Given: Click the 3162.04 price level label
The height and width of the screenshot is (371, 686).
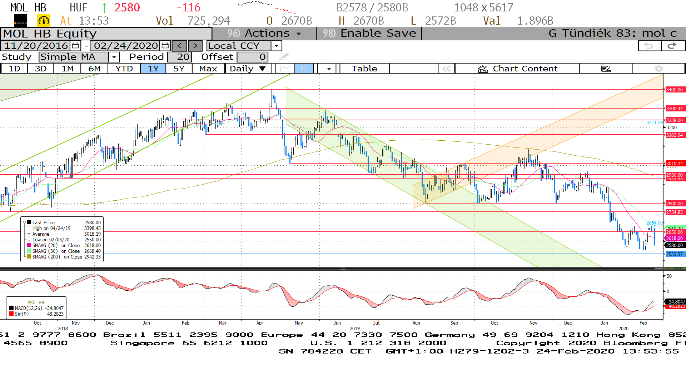Looking at the screenshot, I should pyautogui.click(x=675, y=135).
